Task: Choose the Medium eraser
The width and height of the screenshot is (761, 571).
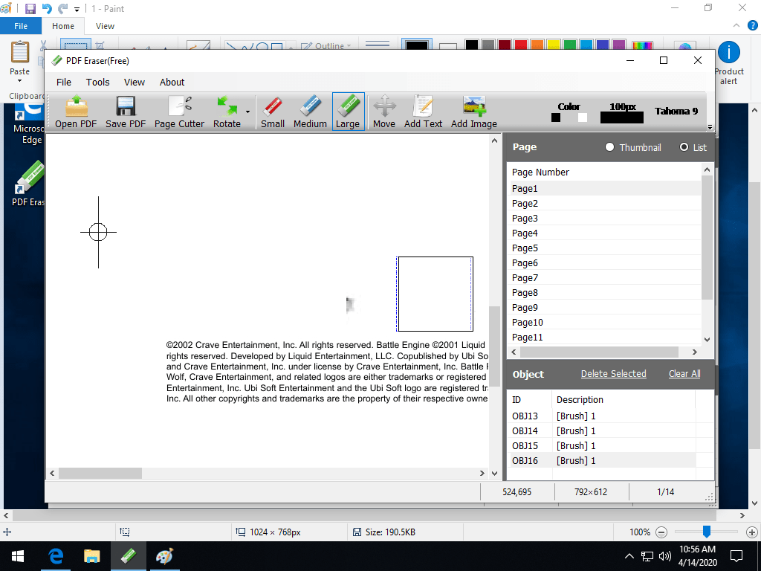Action: pos(310,112)
